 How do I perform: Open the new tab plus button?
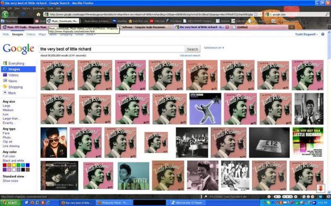[291, 27]
